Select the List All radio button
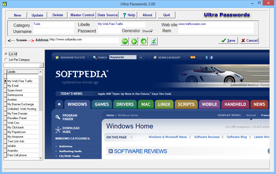 (6, 54)
